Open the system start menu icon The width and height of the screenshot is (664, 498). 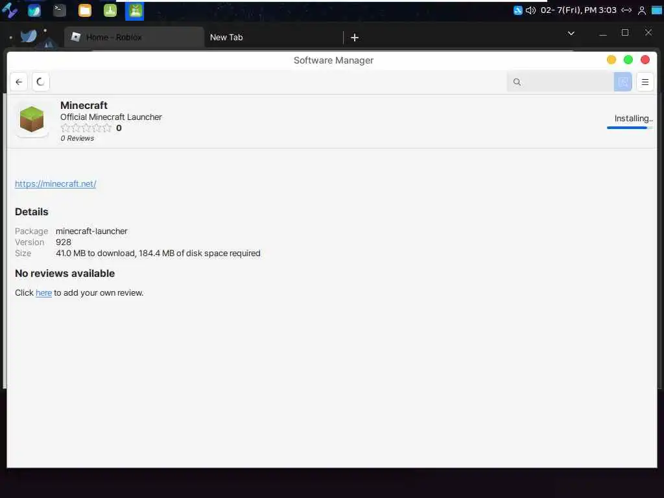(x=9, y=10)
